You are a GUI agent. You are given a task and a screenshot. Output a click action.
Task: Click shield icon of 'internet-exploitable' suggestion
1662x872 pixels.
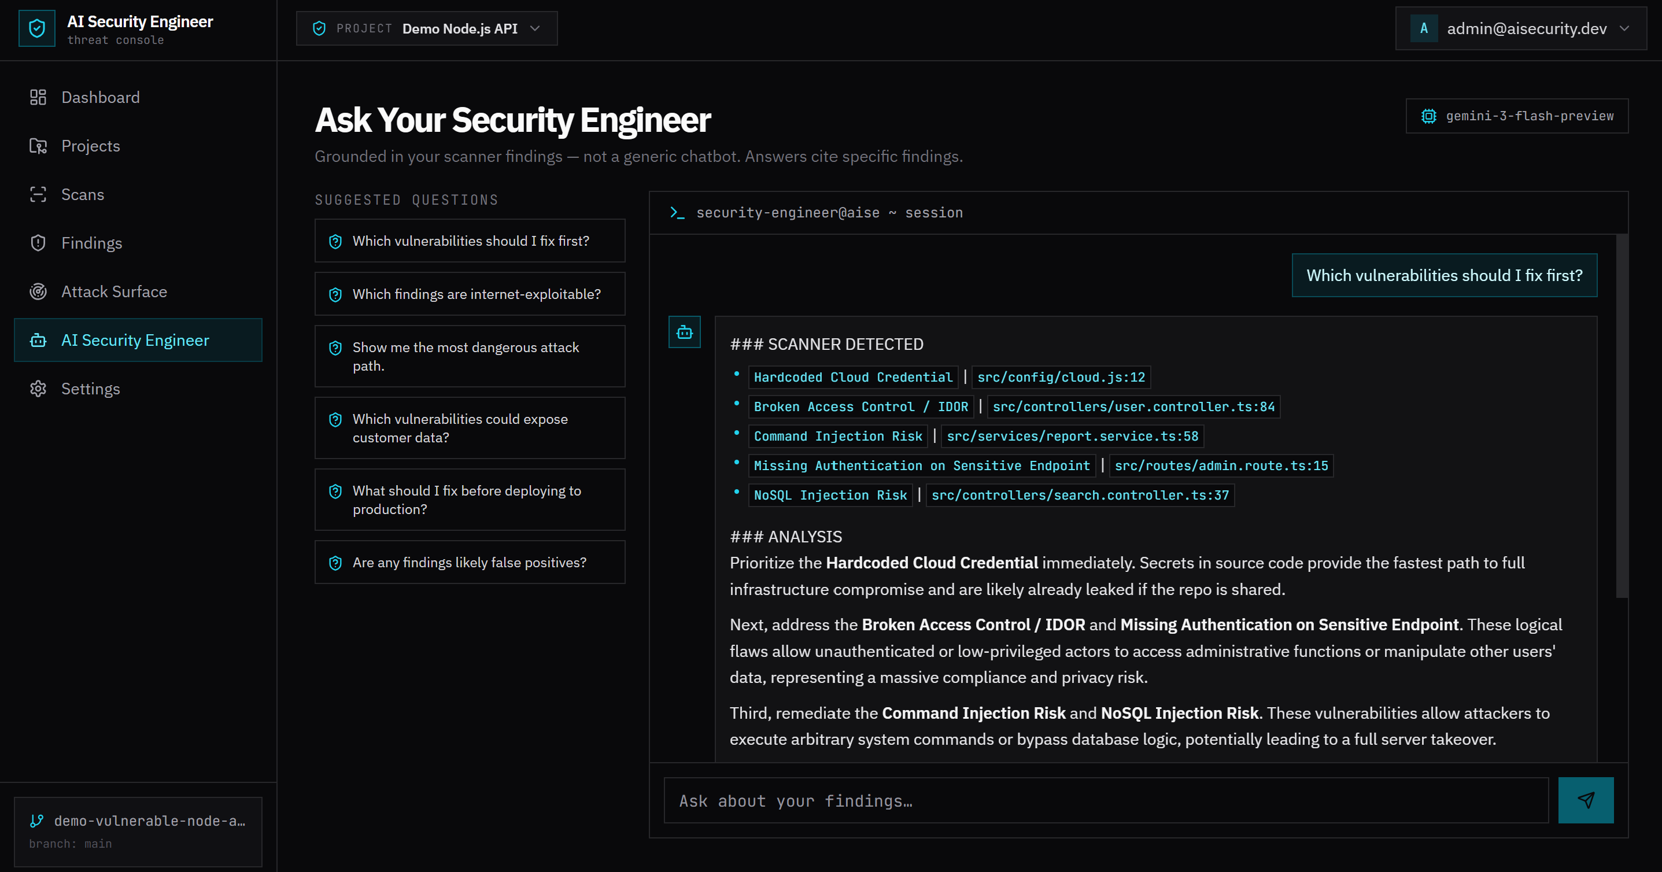[335, 295]
